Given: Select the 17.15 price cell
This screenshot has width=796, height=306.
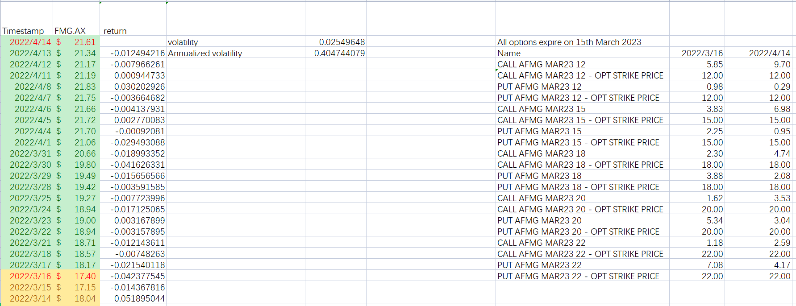Looking at the screenshot, I should [76, 287].
